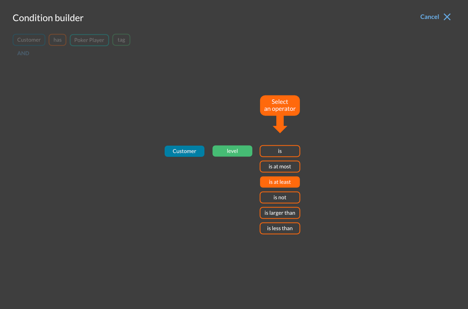Click the dimmed Customer condition chip
The height and width of the screenshot is (309, 468).
29,40
